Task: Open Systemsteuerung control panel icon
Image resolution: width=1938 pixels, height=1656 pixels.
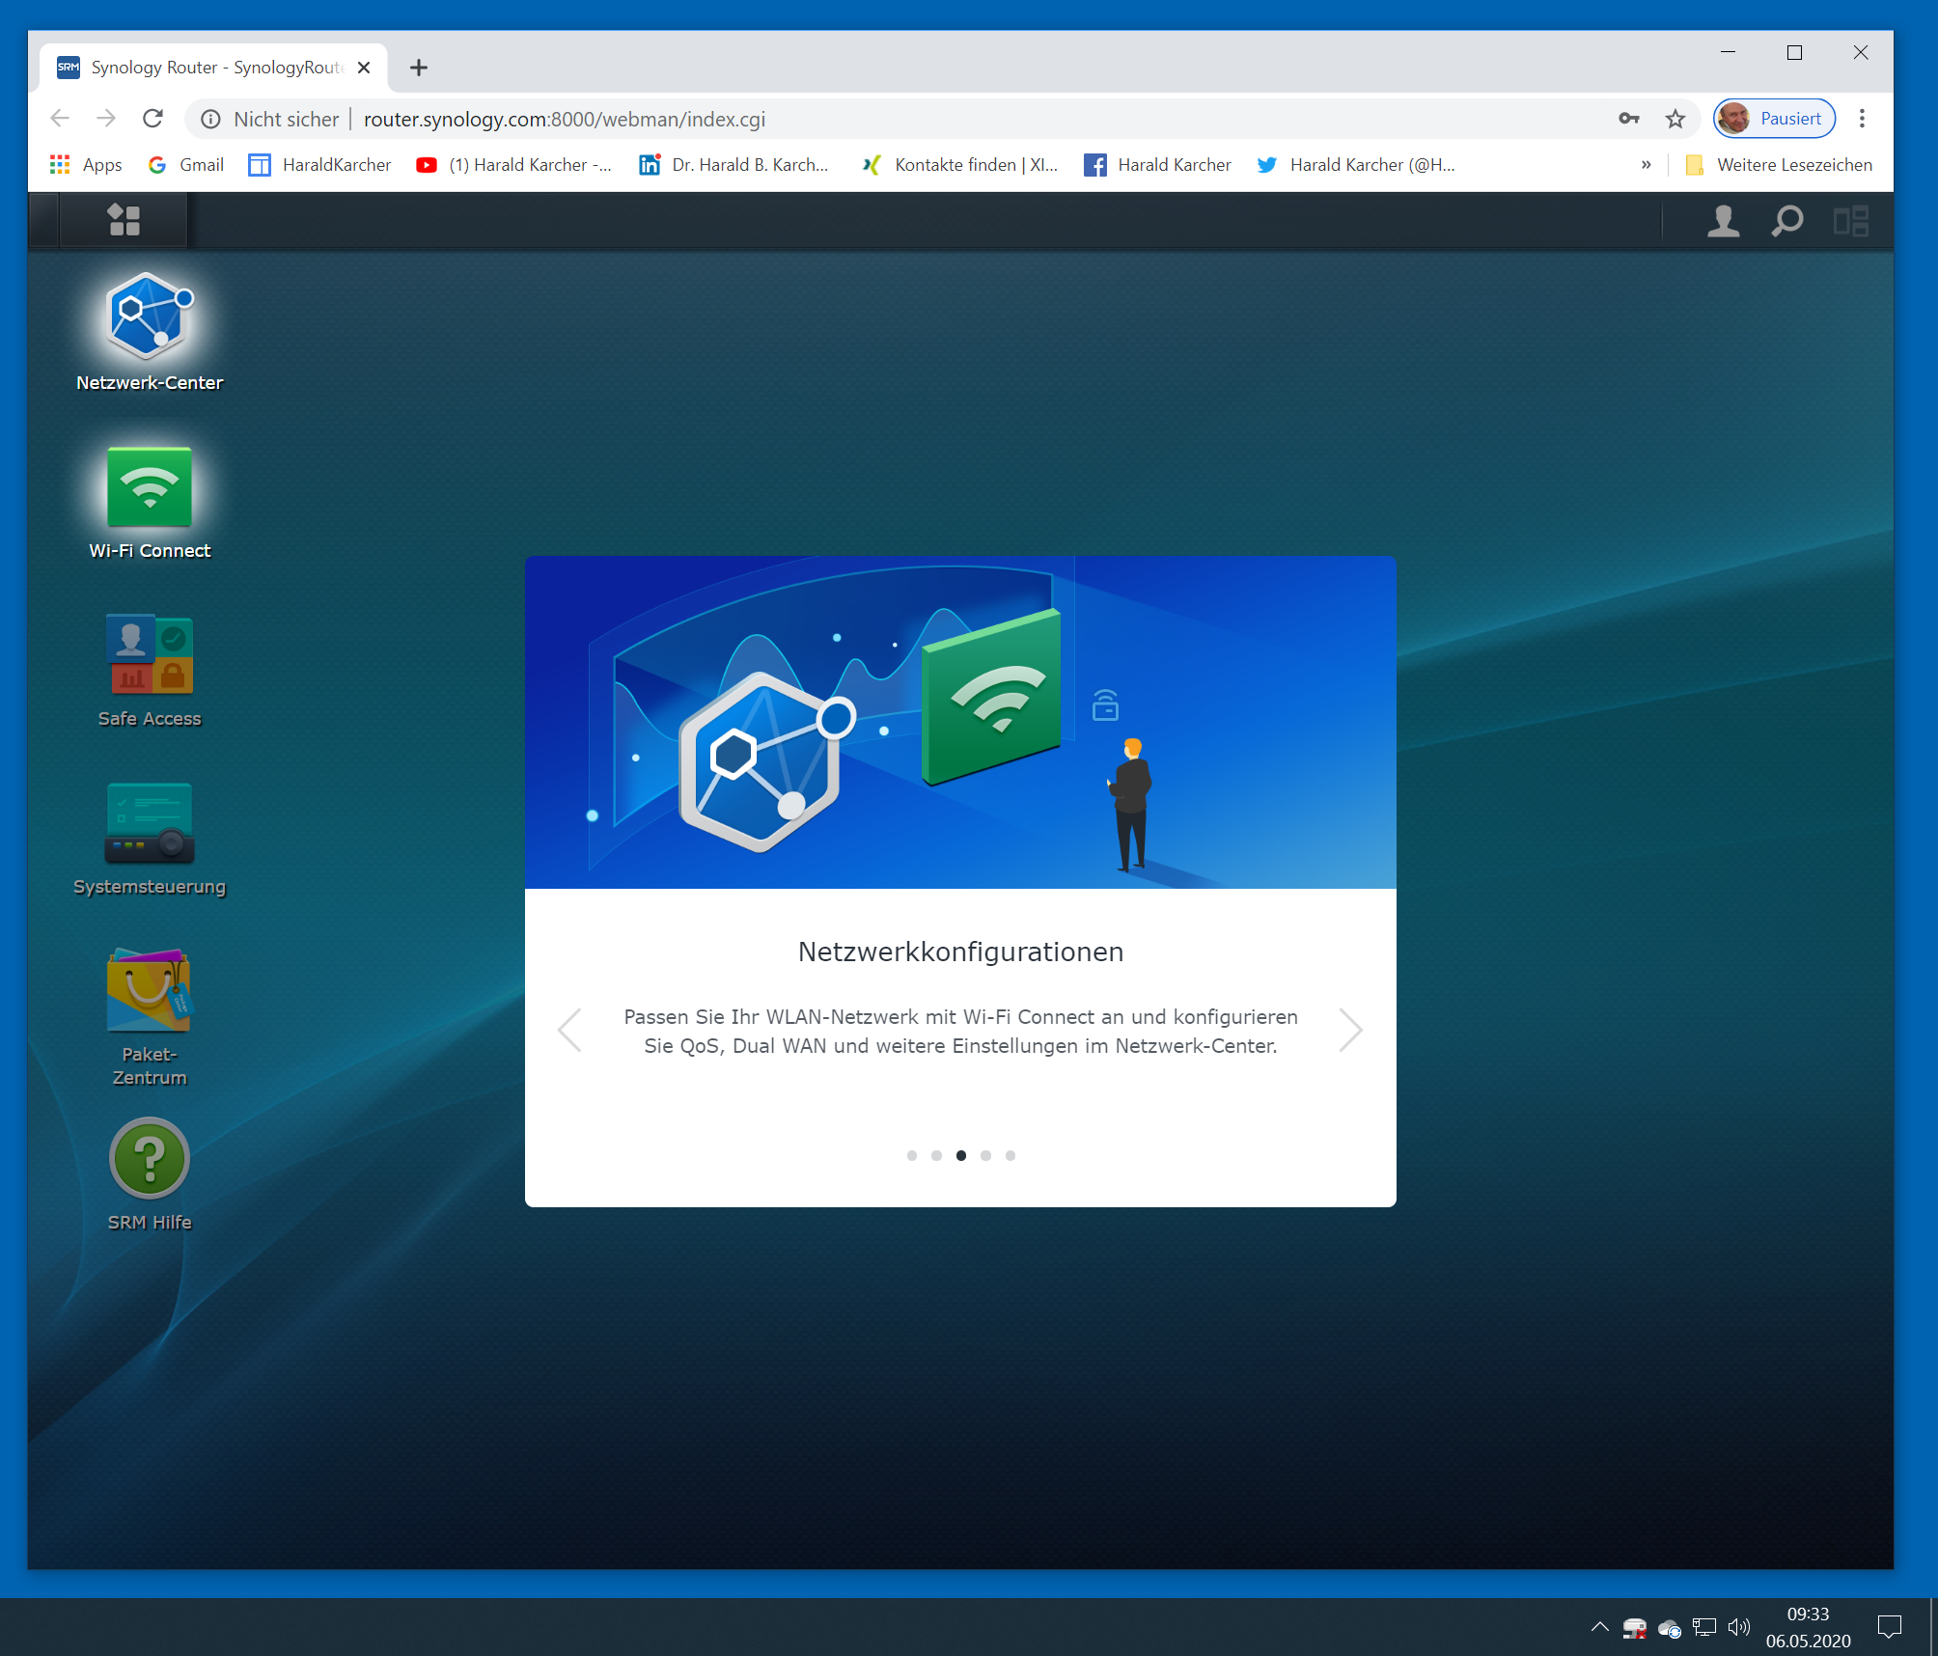Action: 149,823
